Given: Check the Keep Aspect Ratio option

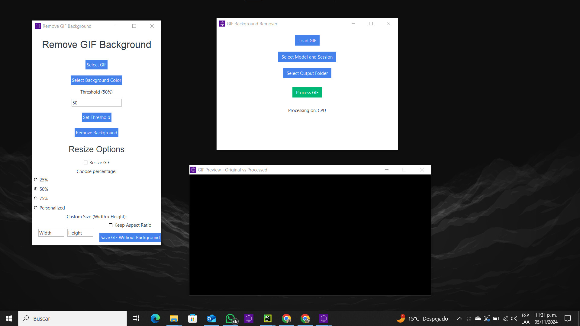Looking at the screenshot, I should (x=111, y=225).
